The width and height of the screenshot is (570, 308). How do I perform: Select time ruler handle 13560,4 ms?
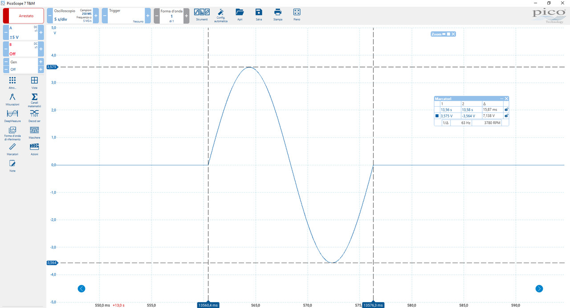tap(208, 305)
